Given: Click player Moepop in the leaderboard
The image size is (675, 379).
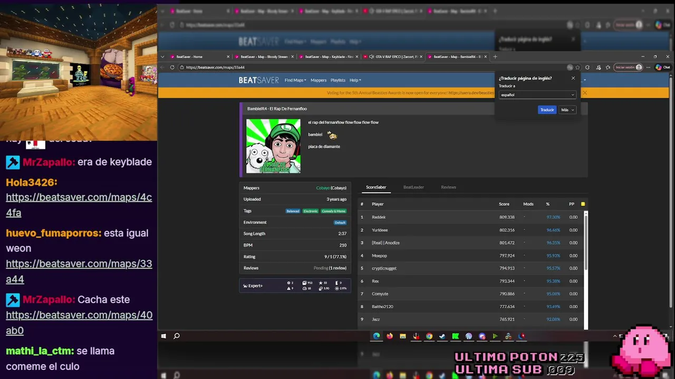Looking at the screenshot, I should (379, 256).
